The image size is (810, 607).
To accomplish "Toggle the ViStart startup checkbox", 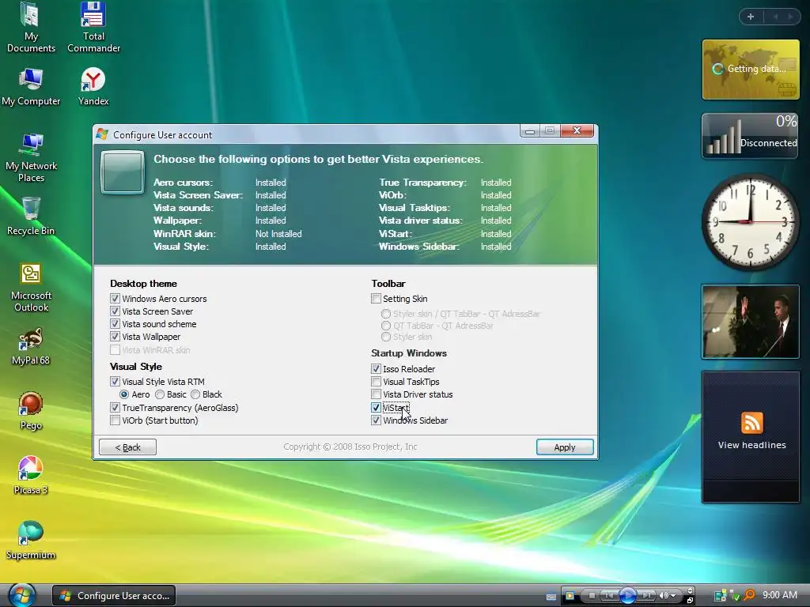I will pos(376,407).
